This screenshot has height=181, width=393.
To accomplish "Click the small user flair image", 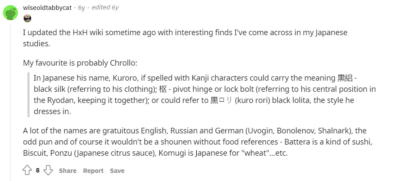I will pyautogui.click(x=27, y=18).
